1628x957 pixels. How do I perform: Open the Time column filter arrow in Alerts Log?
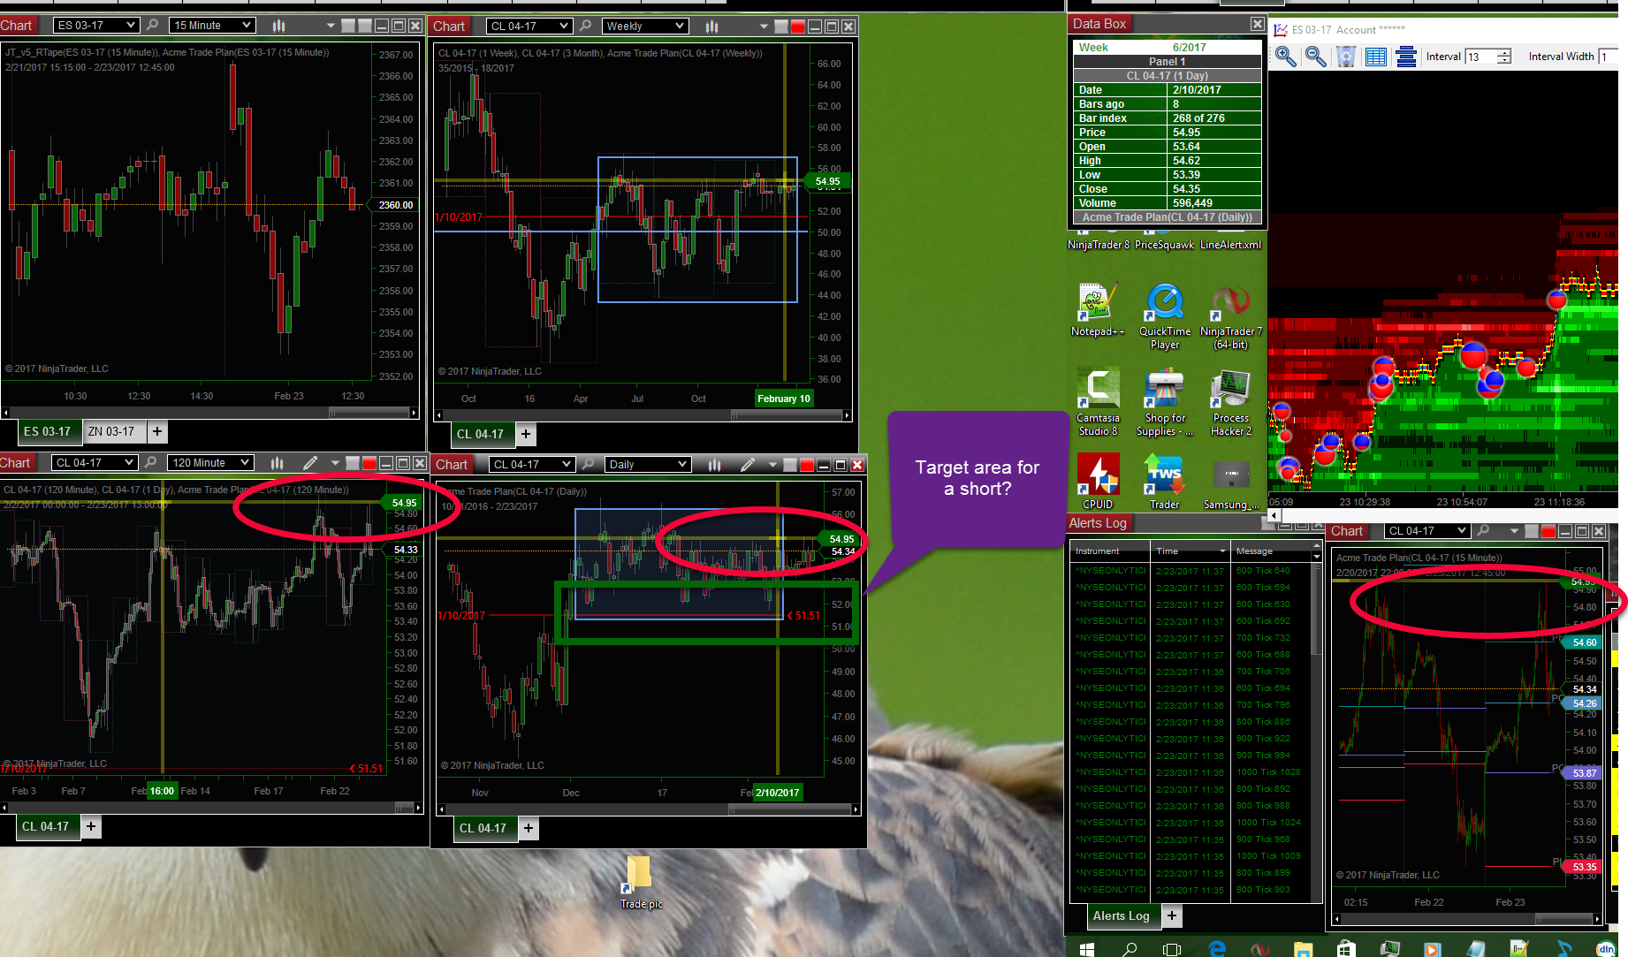coord(1222,551)
